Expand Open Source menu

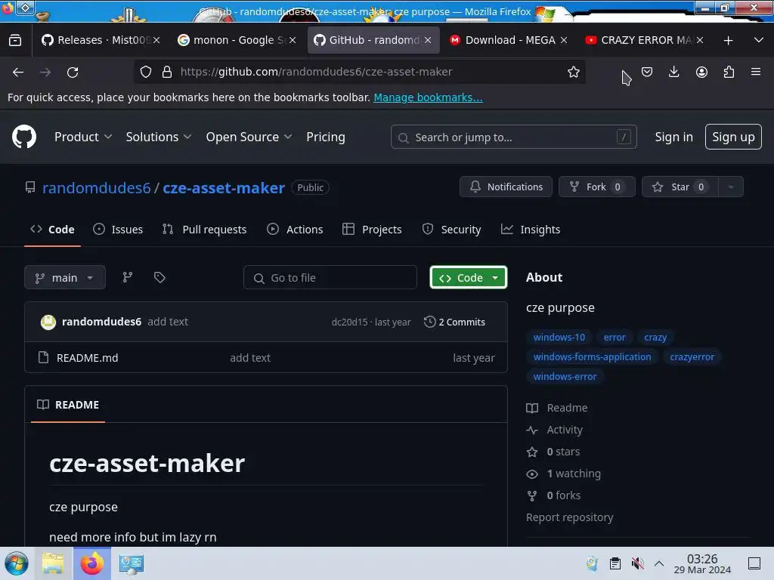(x=249, y=137)
